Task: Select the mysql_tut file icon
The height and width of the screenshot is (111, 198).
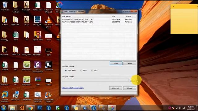Action: tap(38, 21)
